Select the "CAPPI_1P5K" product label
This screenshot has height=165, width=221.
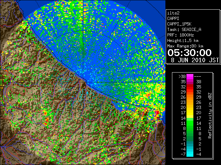point(179,24)
